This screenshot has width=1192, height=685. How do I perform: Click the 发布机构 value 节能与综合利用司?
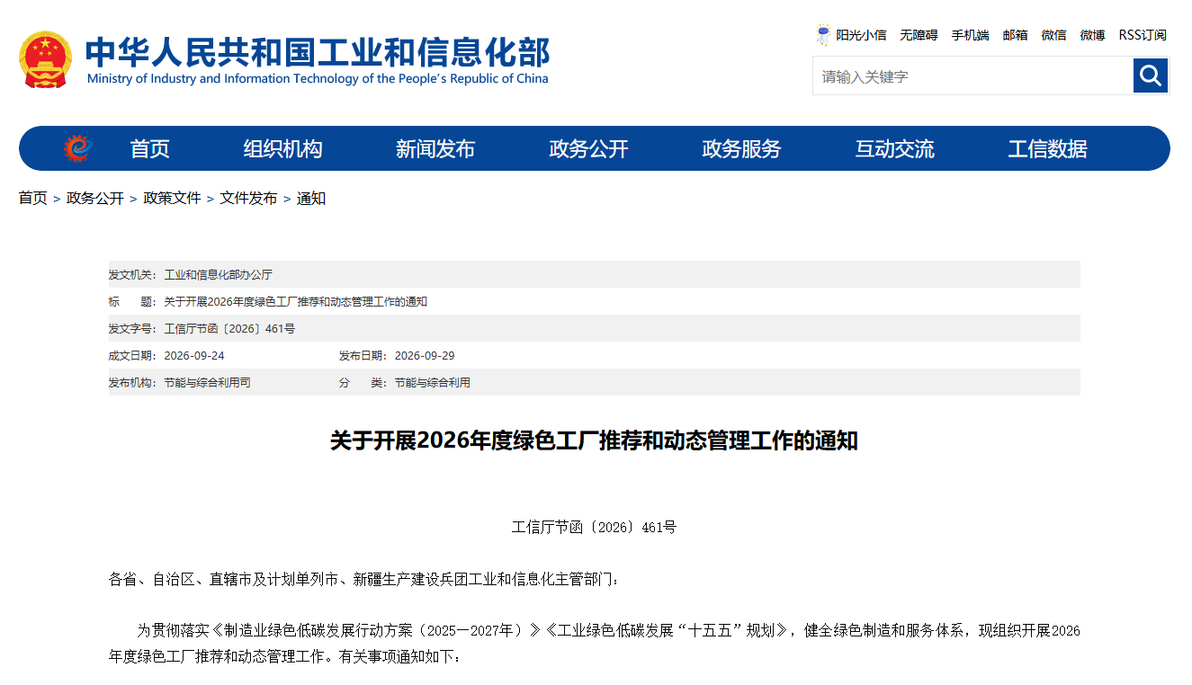click(207, 382)
